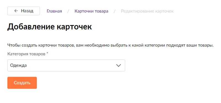Go back using the Назад button
This screenshot has width=221, height=103.
23,11
